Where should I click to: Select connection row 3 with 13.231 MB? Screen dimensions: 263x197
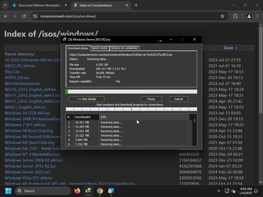[127, 131]
